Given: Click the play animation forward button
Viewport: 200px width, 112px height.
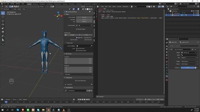Looking at the screenshot, I should click(85, 100).
